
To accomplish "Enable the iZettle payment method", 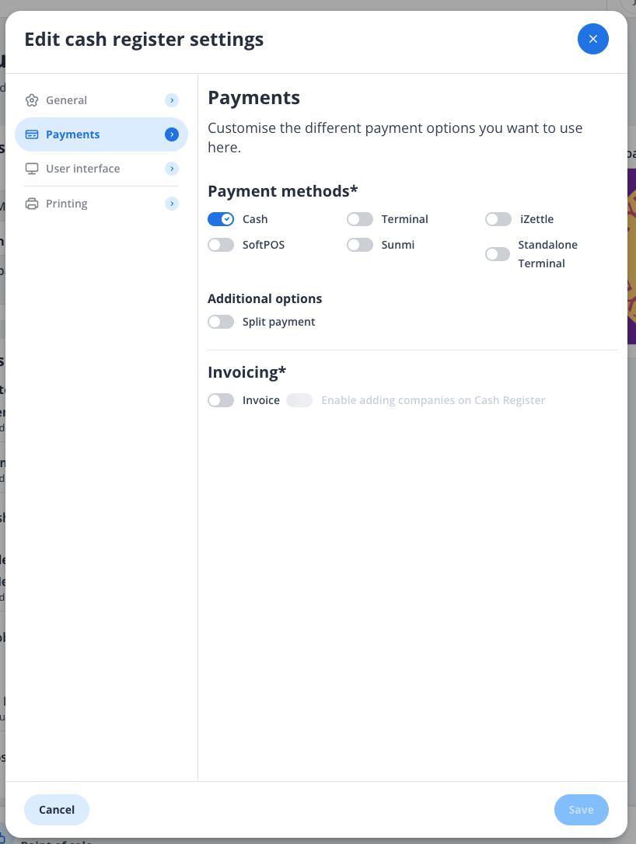I will click(498, 218).
